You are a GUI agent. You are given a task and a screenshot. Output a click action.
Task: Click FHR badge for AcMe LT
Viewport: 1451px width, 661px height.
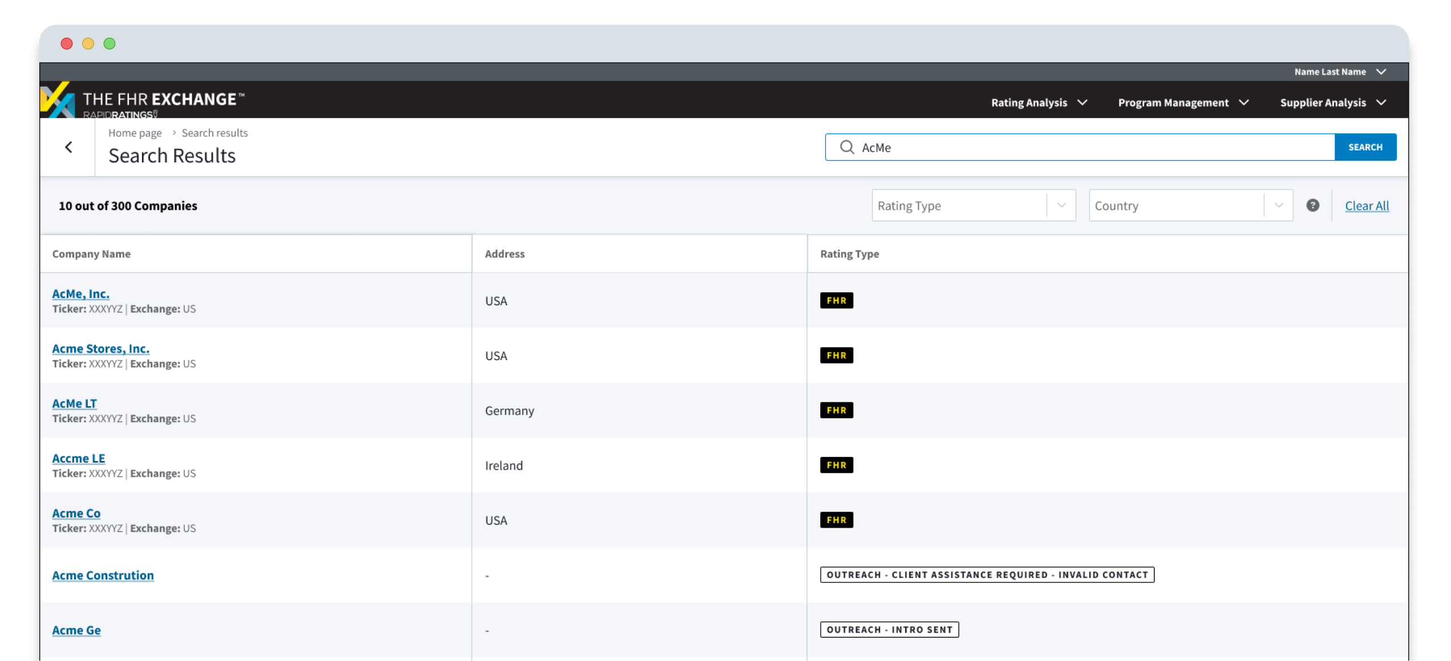coord(836,410)
